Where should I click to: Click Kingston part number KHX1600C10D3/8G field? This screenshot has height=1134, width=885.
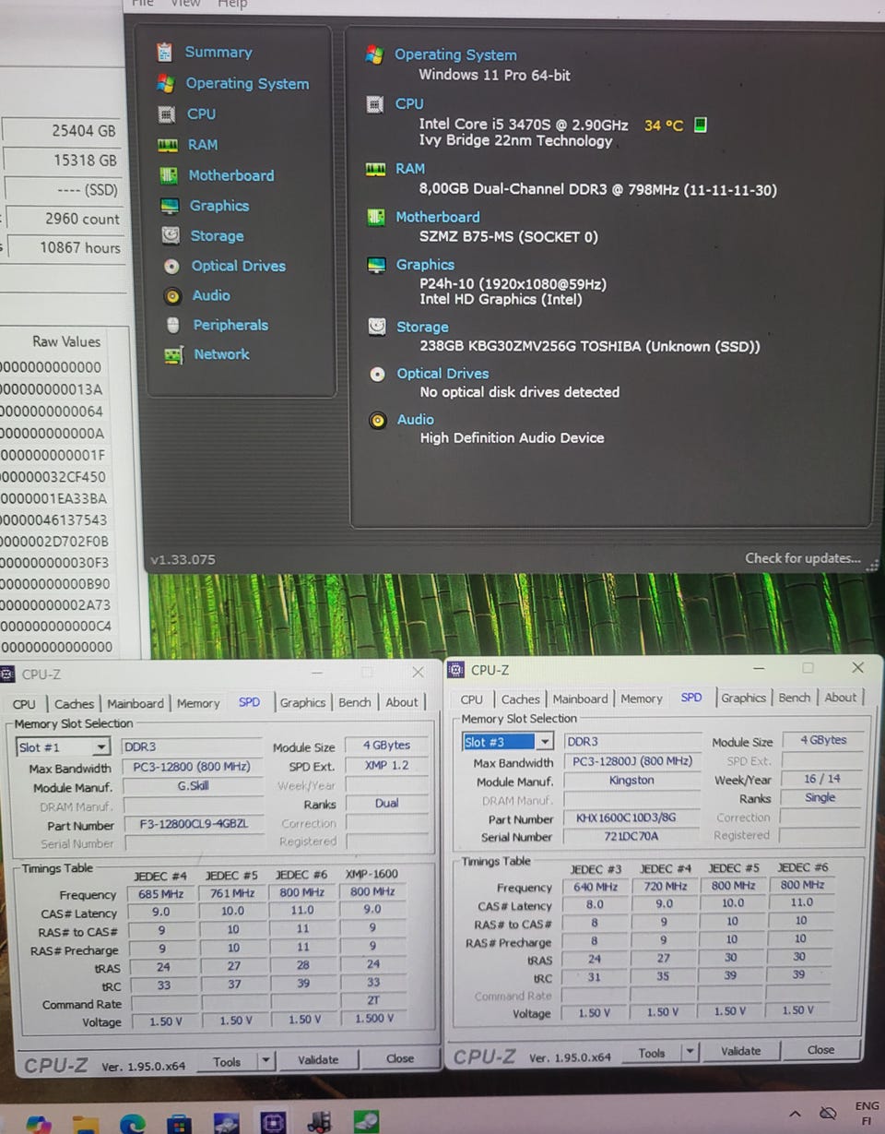click(x=632, y=818)
